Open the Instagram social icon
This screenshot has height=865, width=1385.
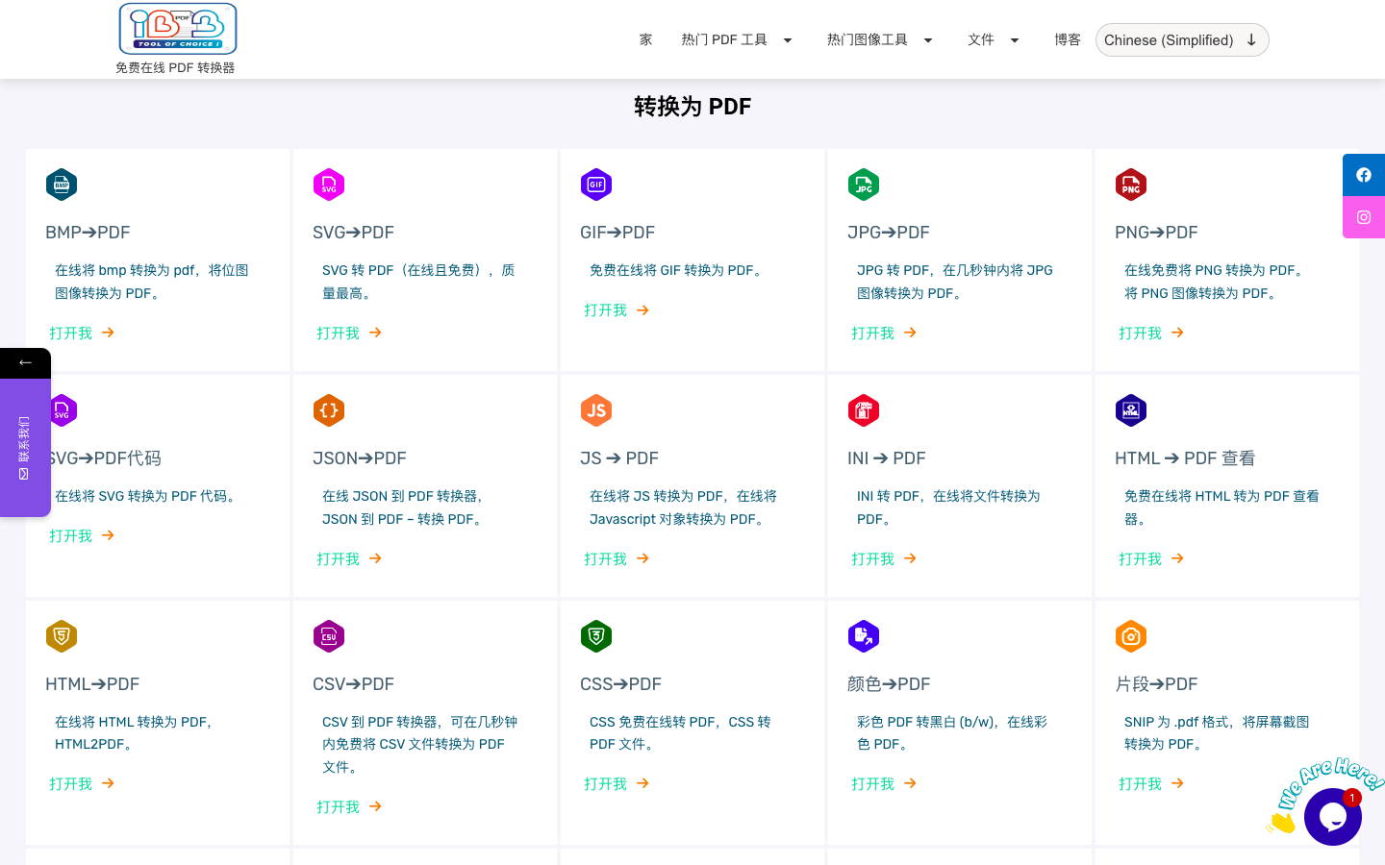click(1364, 217)
